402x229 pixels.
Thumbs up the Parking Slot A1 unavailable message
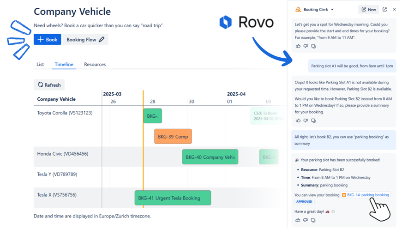point(298,121)
